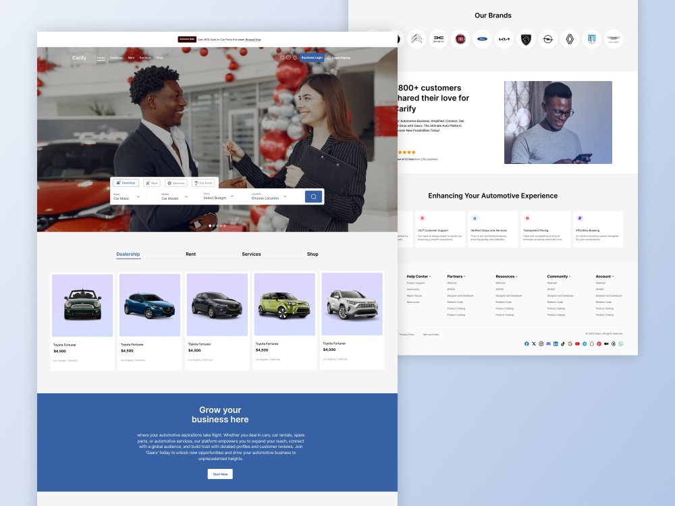Open Shop in the top navigation

tap(160, 57)
